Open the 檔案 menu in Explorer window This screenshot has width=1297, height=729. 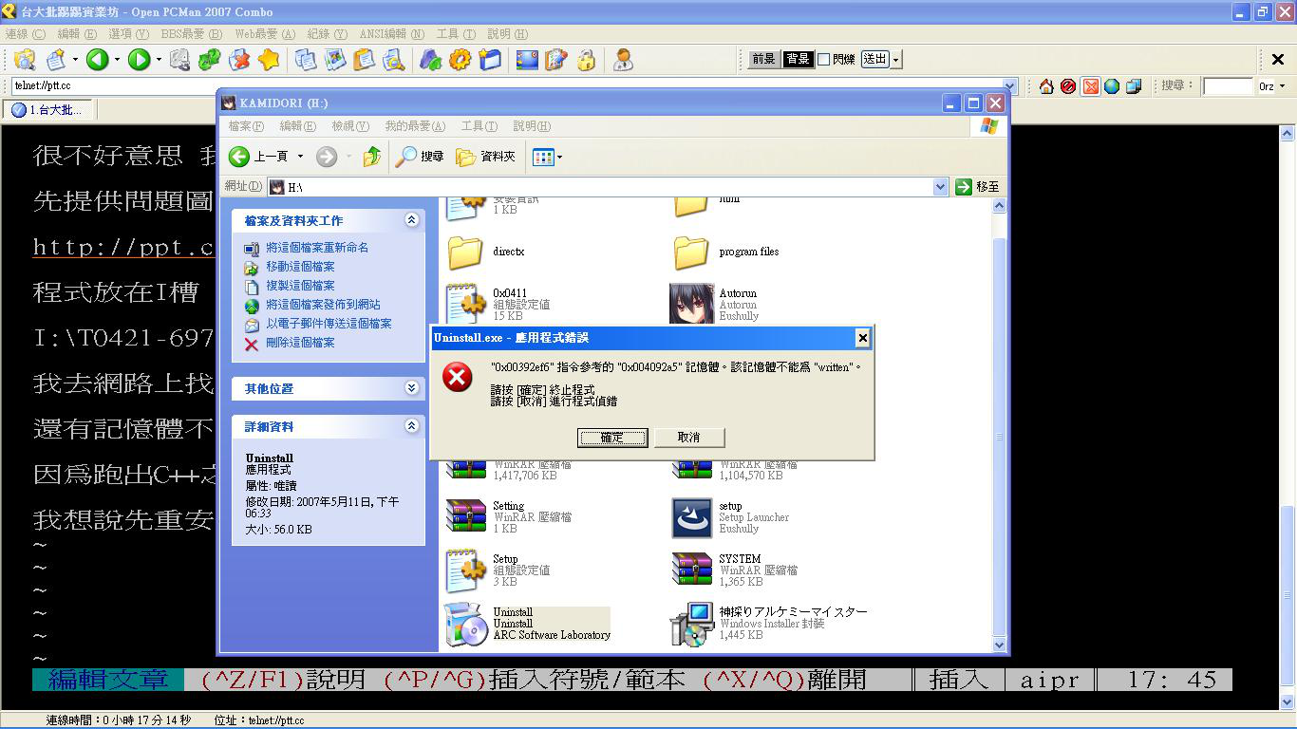[246, 126]
